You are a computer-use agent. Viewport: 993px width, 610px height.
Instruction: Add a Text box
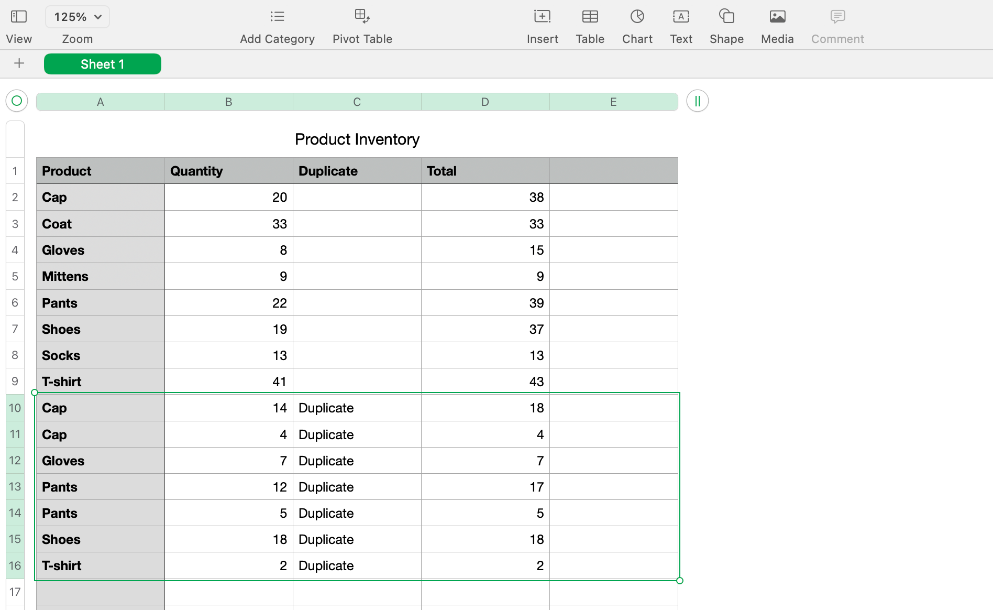680,16
